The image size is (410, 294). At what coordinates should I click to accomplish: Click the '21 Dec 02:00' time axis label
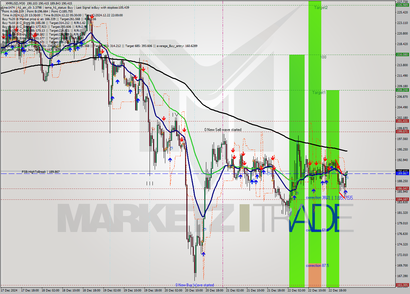click(235, 291)
